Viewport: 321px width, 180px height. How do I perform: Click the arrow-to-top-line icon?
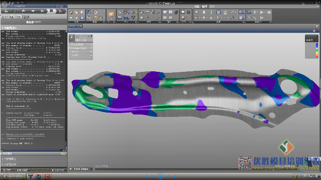point(255,12)
